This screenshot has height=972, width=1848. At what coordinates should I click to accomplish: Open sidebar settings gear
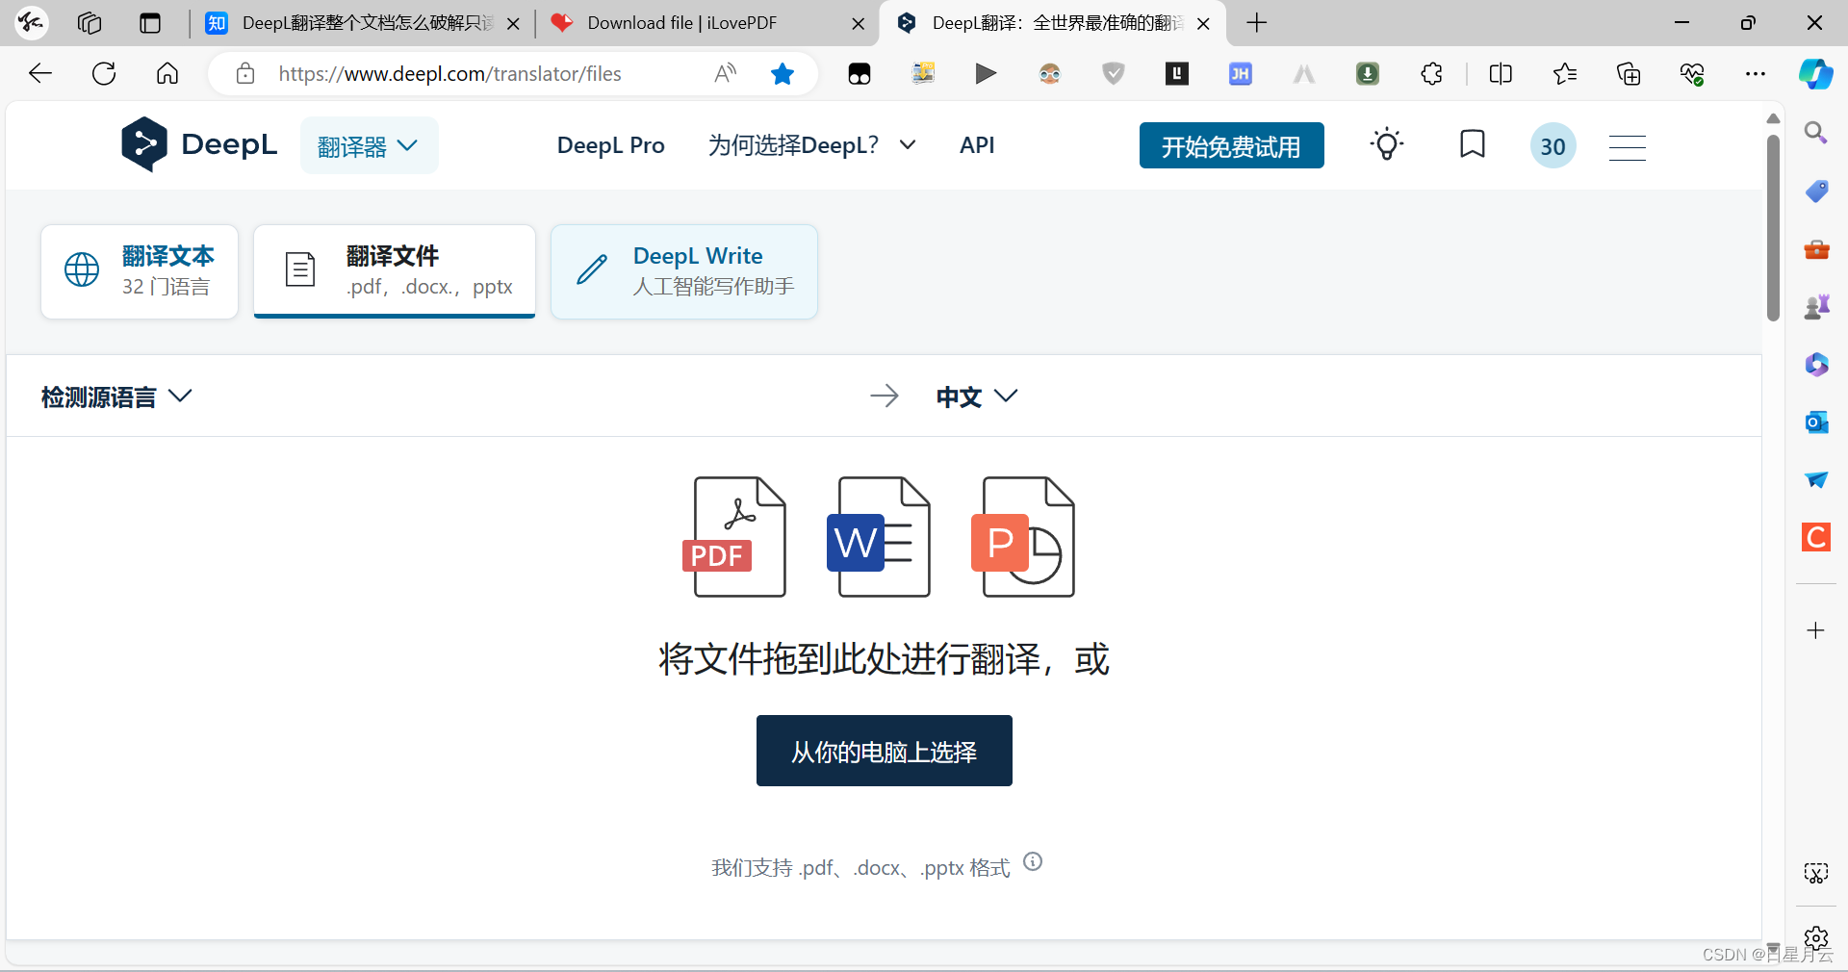pos(1816,938)
